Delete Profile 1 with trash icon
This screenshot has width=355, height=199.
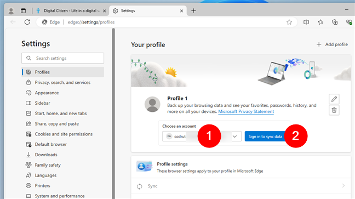pyautogui.click(x=334, y=110)
